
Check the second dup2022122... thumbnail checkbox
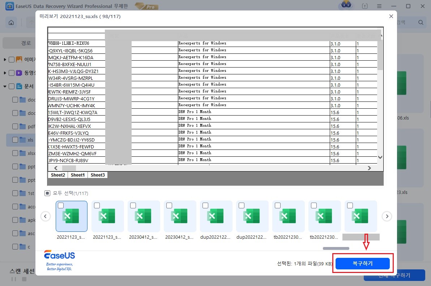(242, 205)
